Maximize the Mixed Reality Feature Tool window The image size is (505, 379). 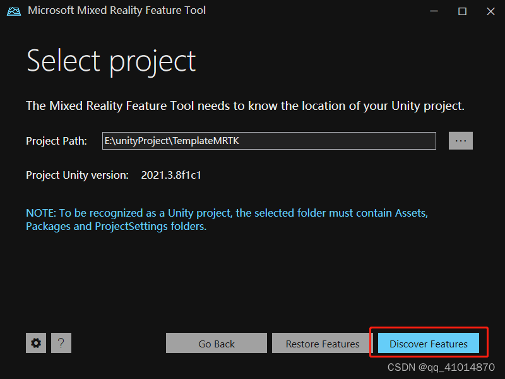461,11
